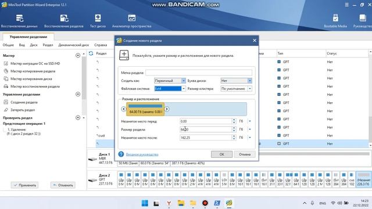The width and height of the screenshot is (372, 209).
Task: Open the Manual (Руководство) icon
Action: pyautogui.click(x=363, y=18)
